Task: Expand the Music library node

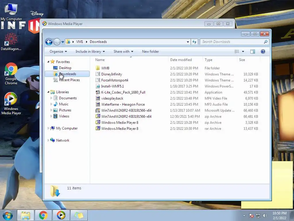Action: coord(51,104)
